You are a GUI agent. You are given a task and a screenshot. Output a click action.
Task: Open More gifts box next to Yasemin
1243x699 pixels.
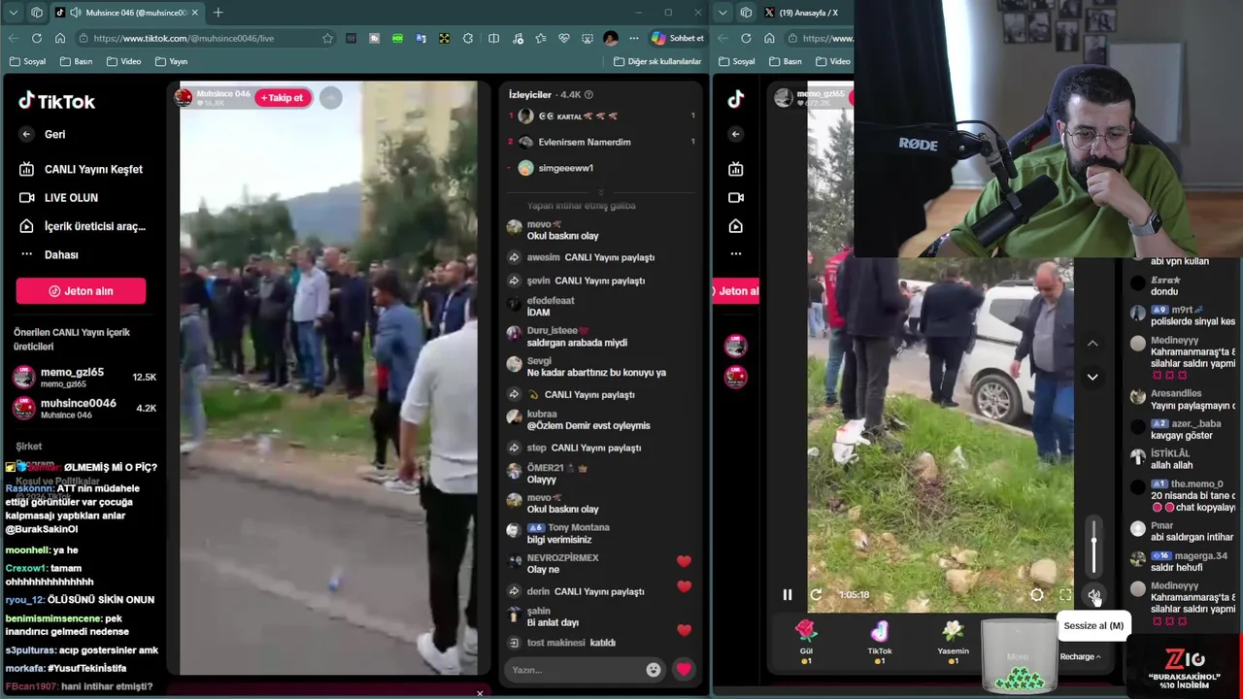1018,656
